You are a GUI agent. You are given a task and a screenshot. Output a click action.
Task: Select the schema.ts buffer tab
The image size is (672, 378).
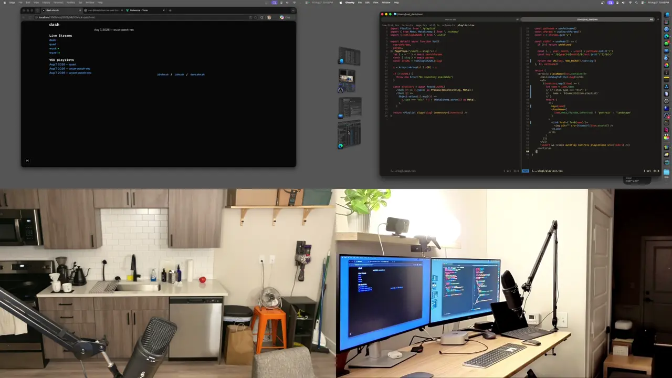[x=448, y=25]
